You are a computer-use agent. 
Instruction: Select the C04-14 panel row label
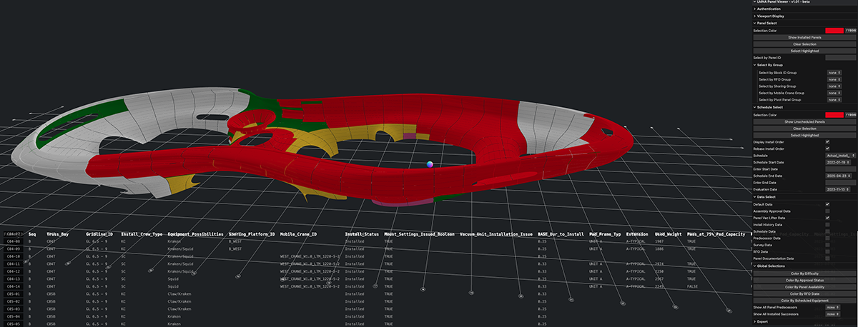click(12, 287)
